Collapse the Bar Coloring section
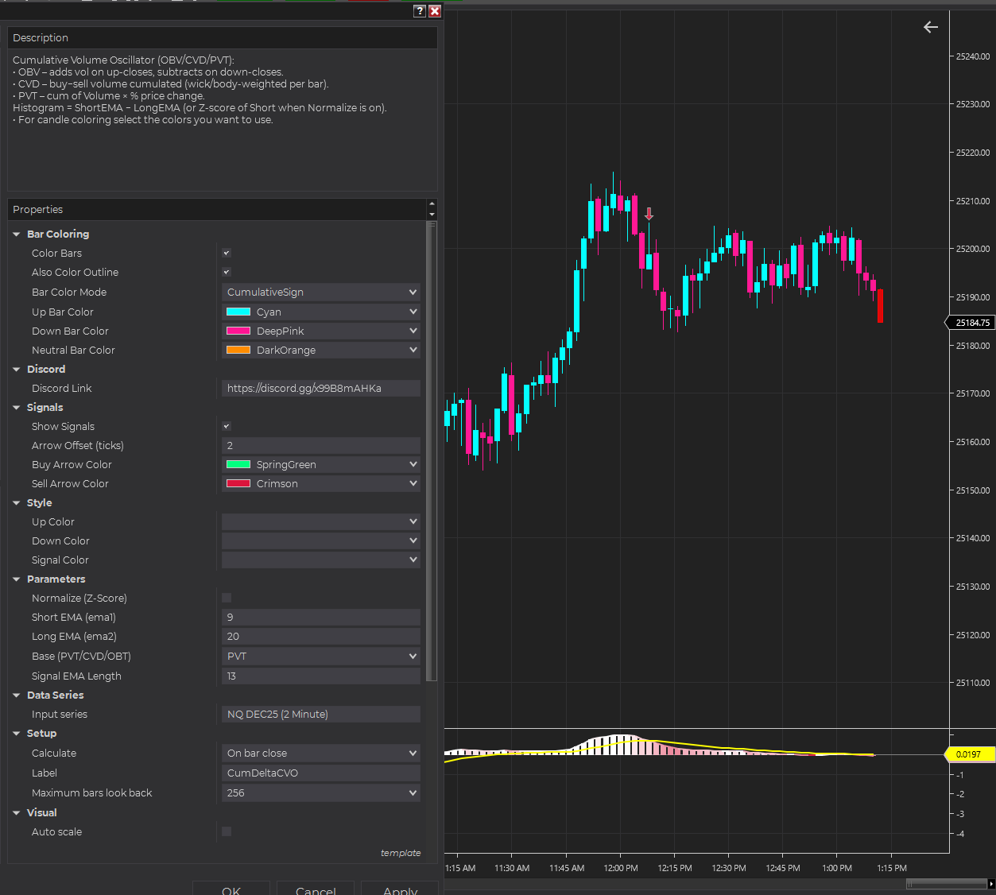Image resolution: width=996 pixels, height=895 pixels. (x=17, y=234)
